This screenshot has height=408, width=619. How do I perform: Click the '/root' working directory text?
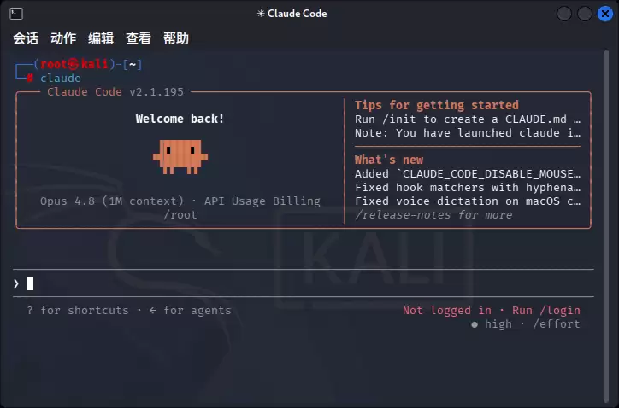point(180,215)
